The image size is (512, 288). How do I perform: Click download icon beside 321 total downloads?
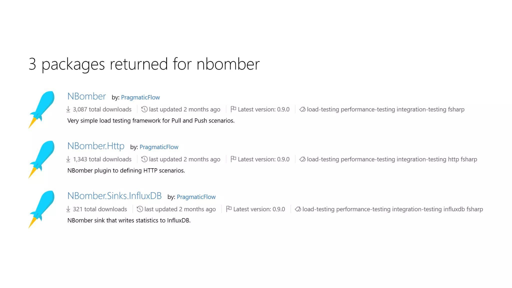(68, 209)
